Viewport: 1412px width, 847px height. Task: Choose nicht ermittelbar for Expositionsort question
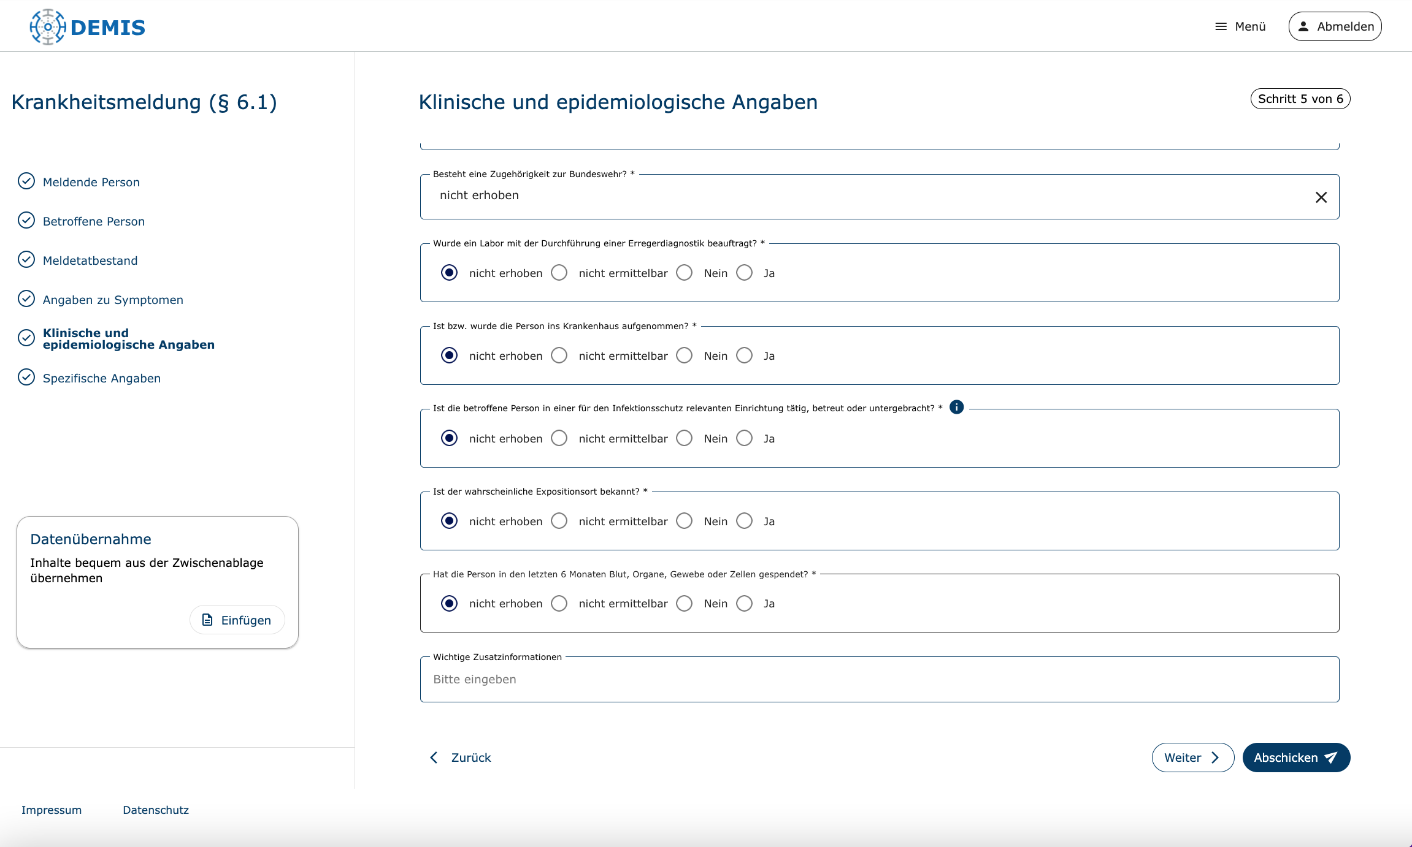559,521
